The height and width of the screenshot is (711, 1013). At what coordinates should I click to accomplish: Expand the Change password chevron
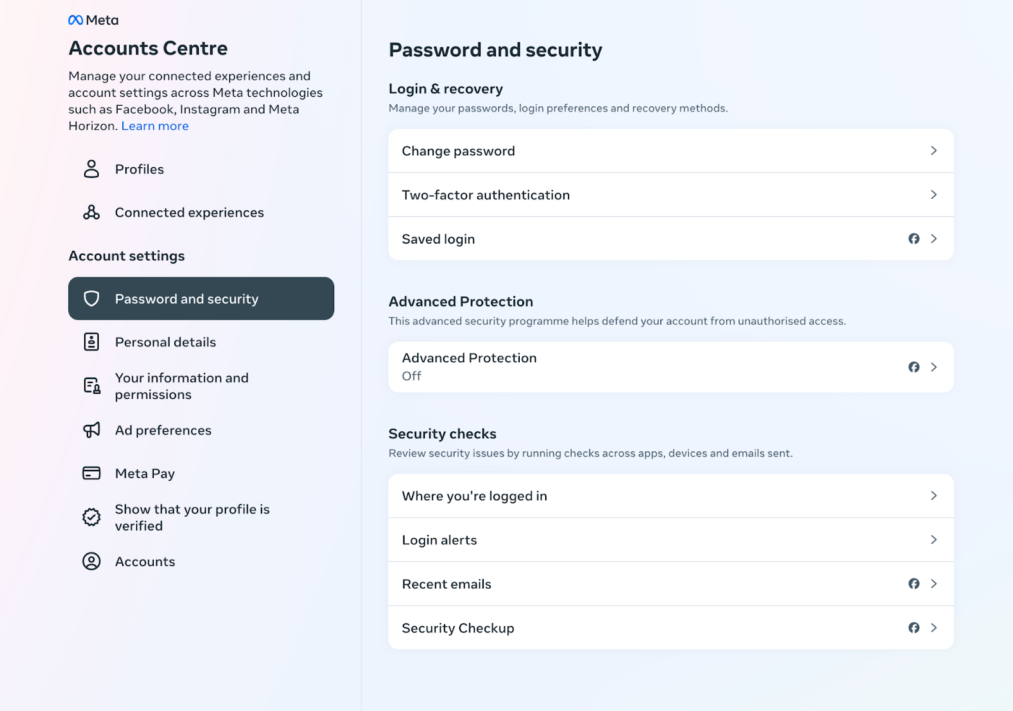[933, 151]
